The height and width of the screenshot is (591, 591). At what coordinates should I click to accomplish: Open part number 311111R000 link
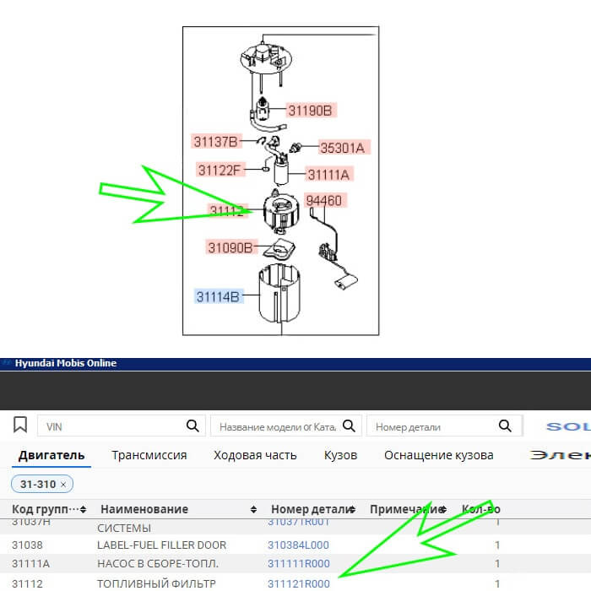coord(298,563)
